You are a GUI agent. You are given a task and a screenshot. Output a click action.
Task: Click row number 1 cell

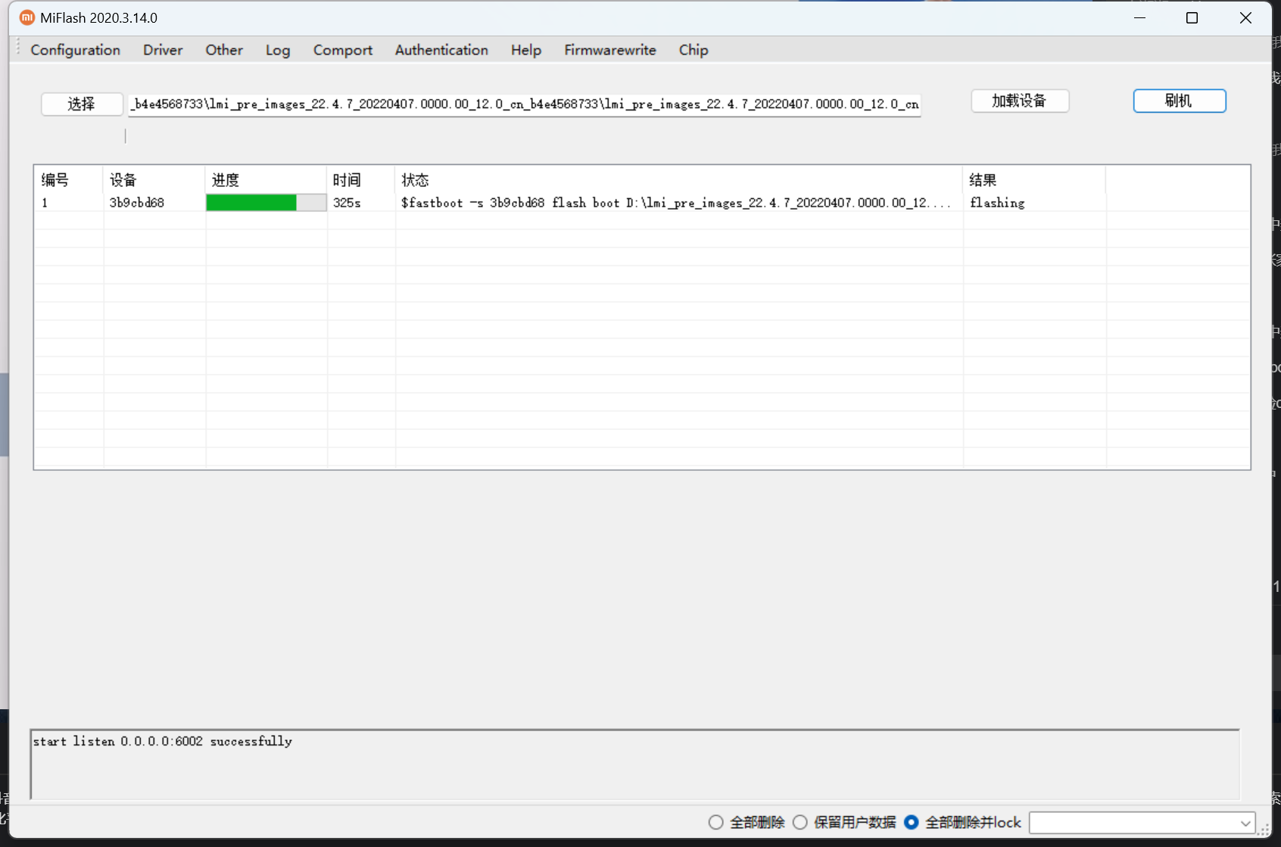point(45,203)
